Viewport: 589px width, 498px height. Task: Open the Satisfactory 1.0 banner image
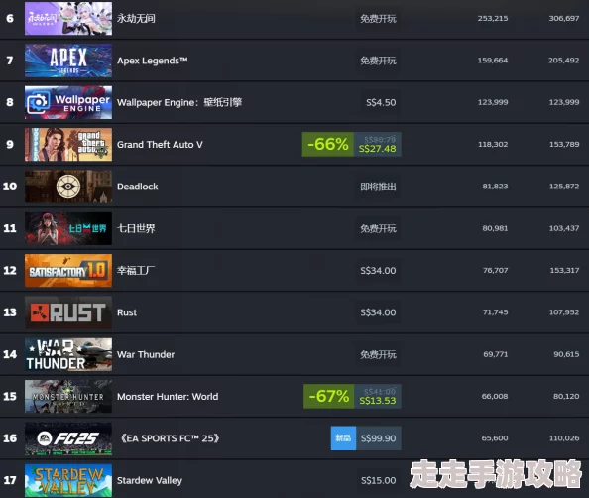click(68, 271)
